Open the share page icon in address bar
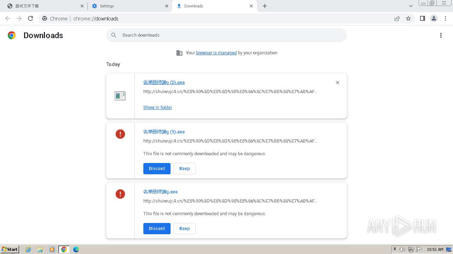 (397, 18)
